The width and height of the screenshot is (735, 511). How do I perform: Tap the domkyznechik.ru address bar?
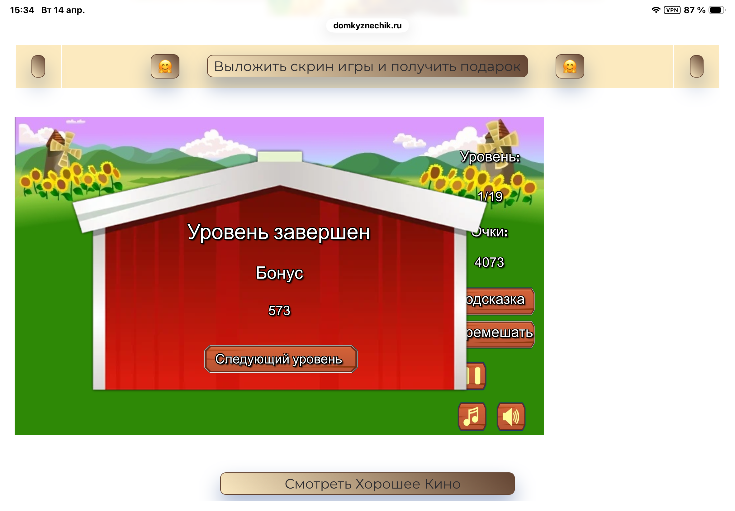367,26
